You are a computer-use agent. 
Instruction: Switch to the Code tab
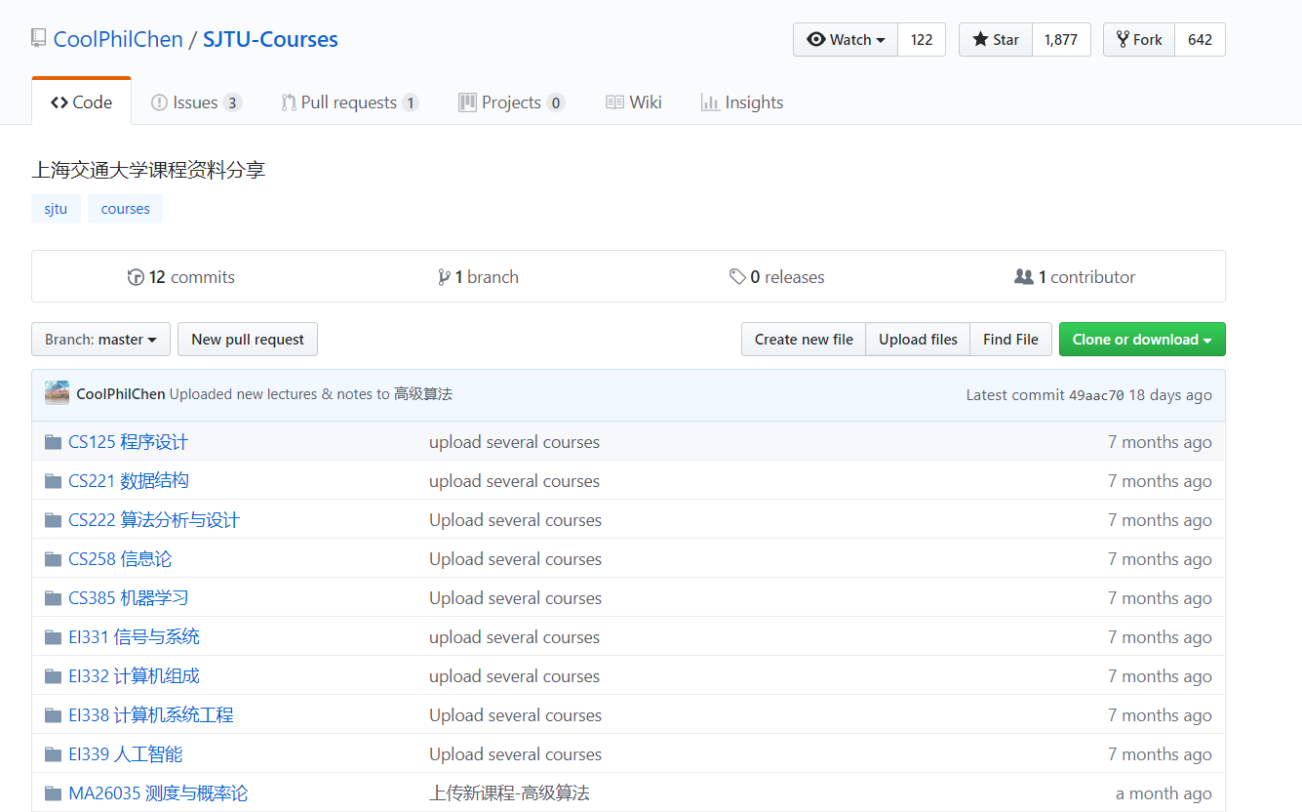[82, 102]
